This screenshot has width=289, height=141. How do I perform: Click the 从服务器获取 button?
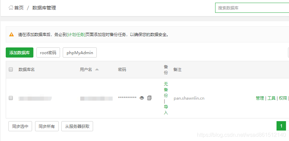(x=77, y=126)
